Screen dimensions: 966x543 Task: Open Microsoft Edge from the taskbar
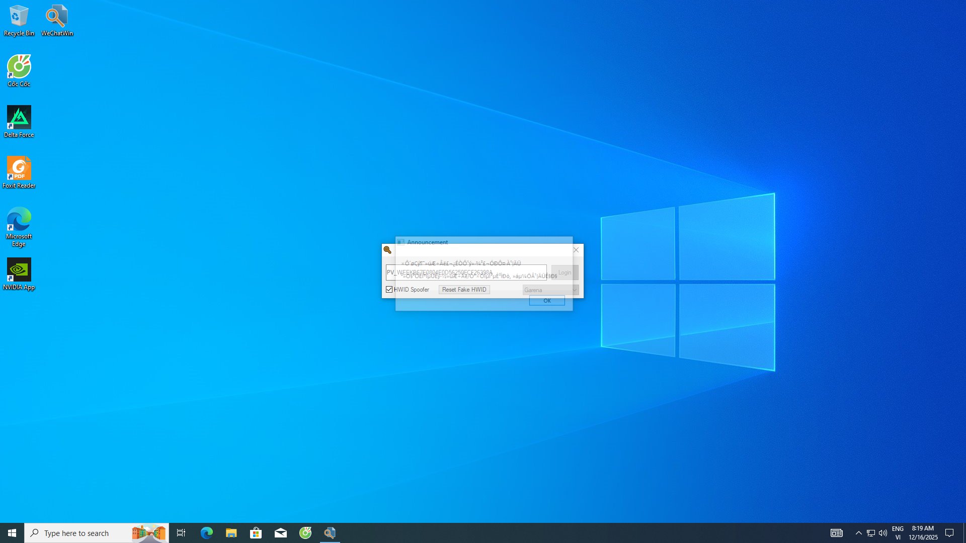pos(206,533)
